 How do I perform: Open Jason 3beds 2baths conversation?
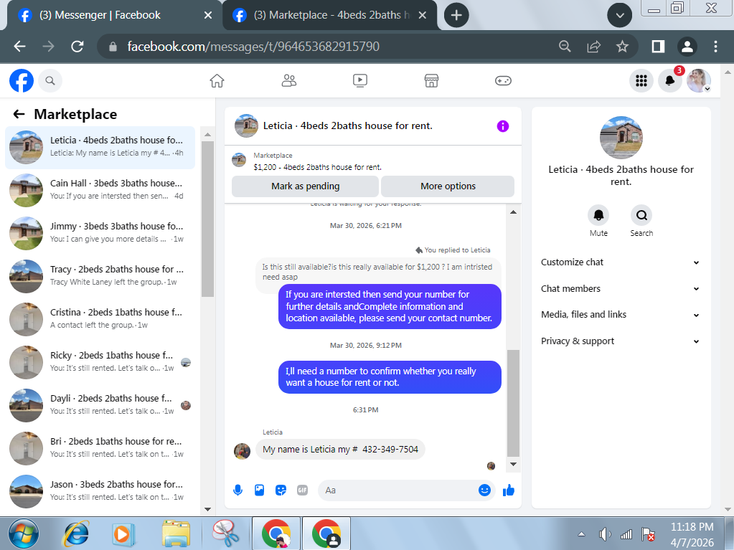click(100, 491)
